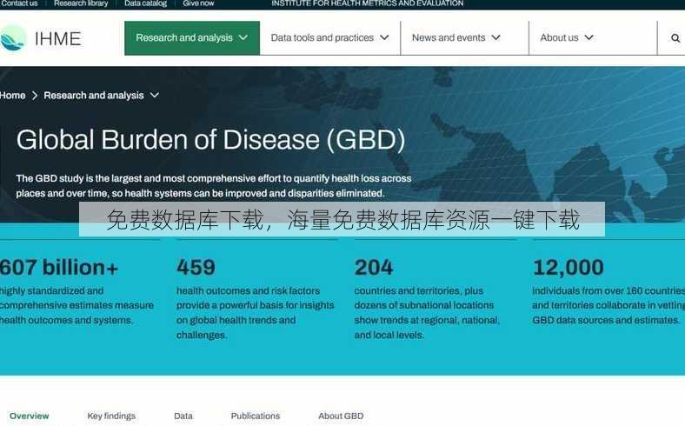Expand Data tools and practices menu
The height and width of the screenshot is (426, 685).
point(329,38)
